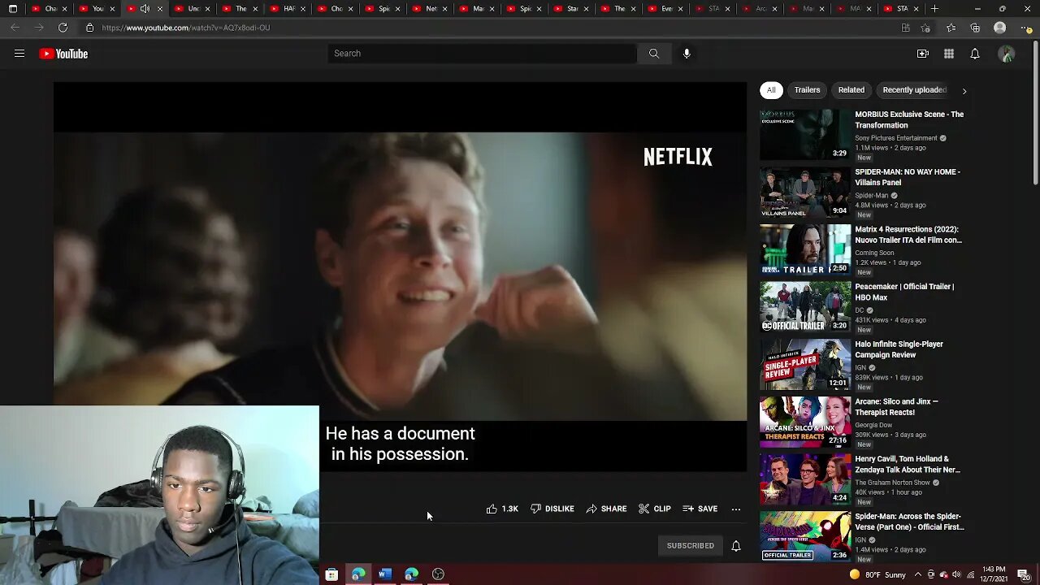Viewport: 1040px width, 585px height.
Task: Open YouTube notifications bell in header
Action: 975,54
